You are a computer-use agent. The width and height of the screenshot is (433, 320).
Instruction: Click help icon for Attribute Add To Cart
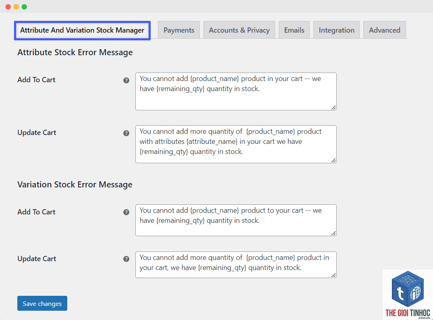(126, 81)
